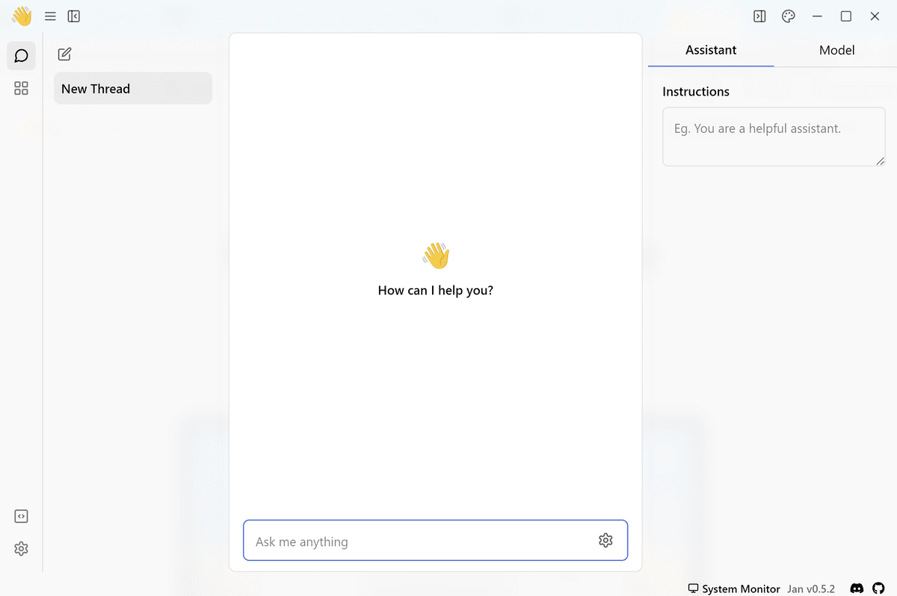Open the Hub grid icon

click(x=21, y=88)
